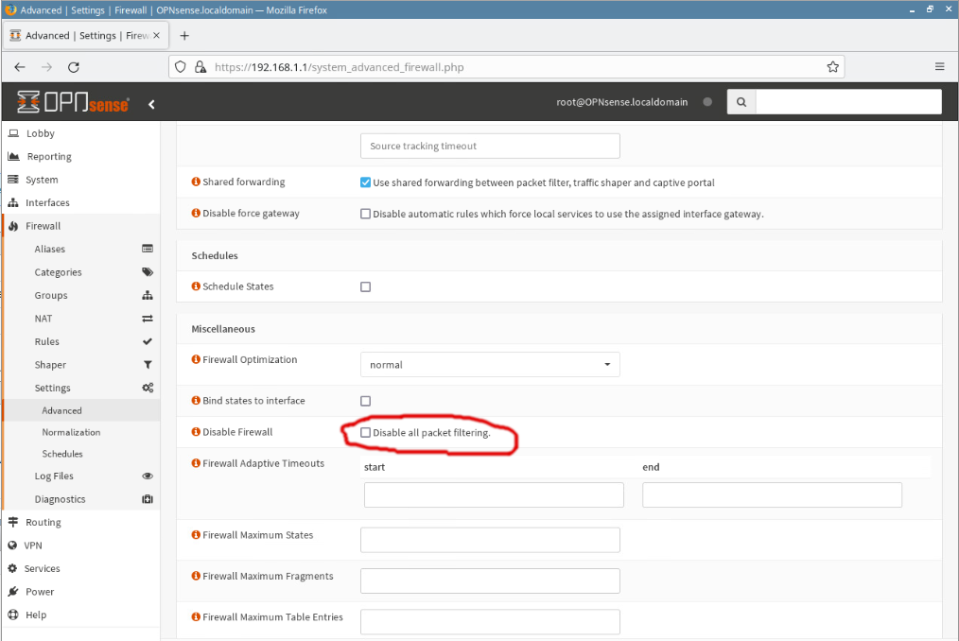Open the Normalization settings page
This screenshot has height=641, width=959.
coord(71,432)
